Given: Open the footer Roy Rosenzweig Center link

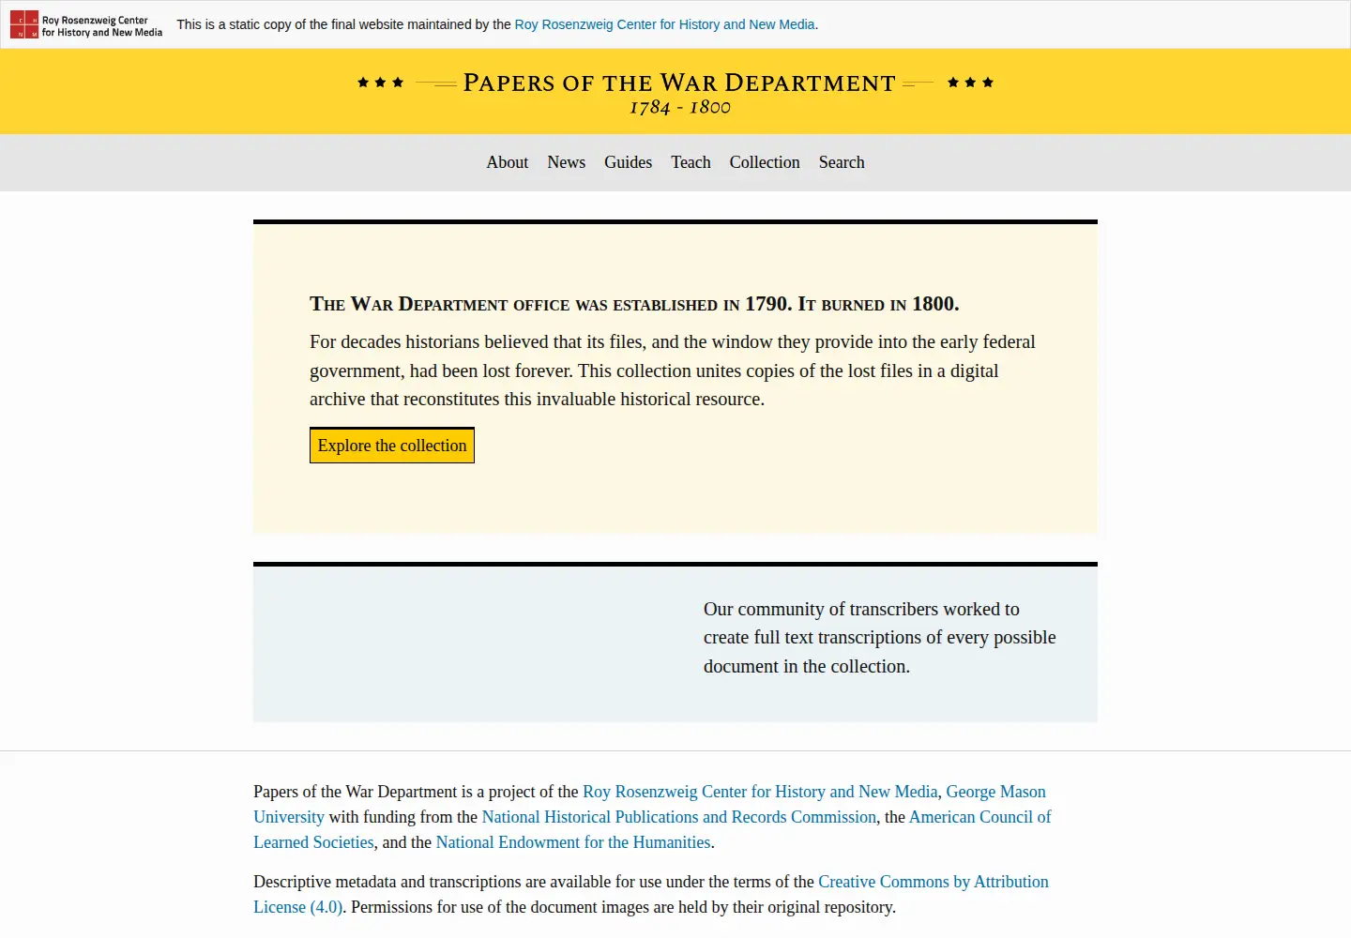Looking at the screenshot, I should 760,792.
